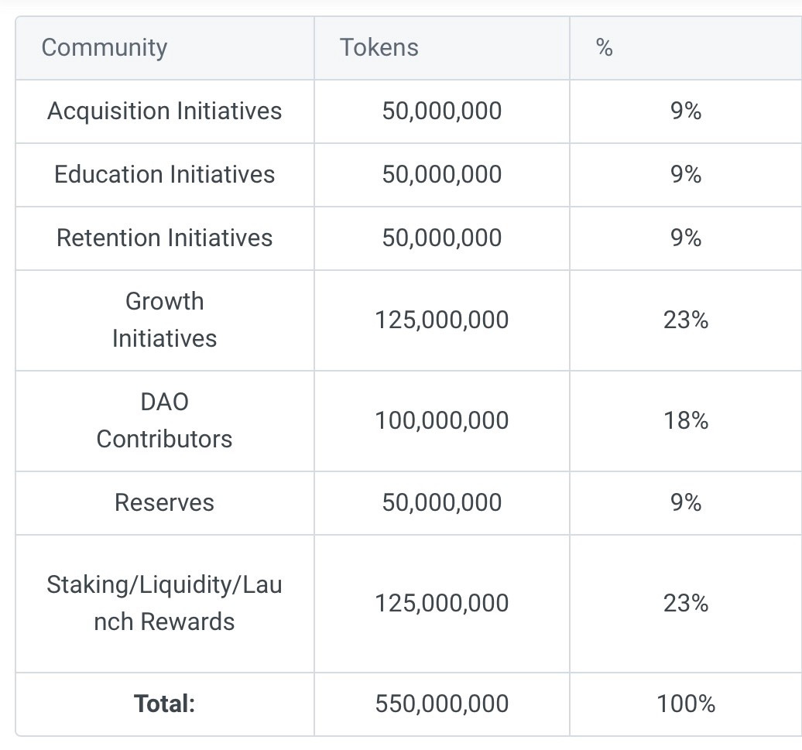Click the Staking/Liquidity/Launch Rewards label
The image size is (802, 750).
[x=164, y=603]
